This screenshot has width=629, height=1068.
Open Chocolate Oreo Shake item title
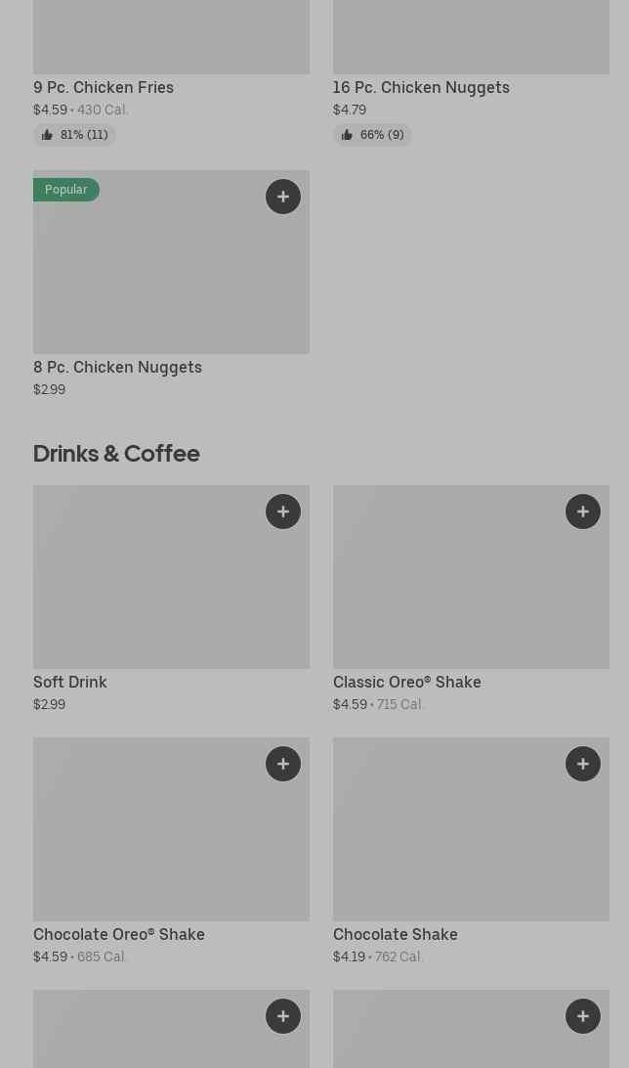119,934
